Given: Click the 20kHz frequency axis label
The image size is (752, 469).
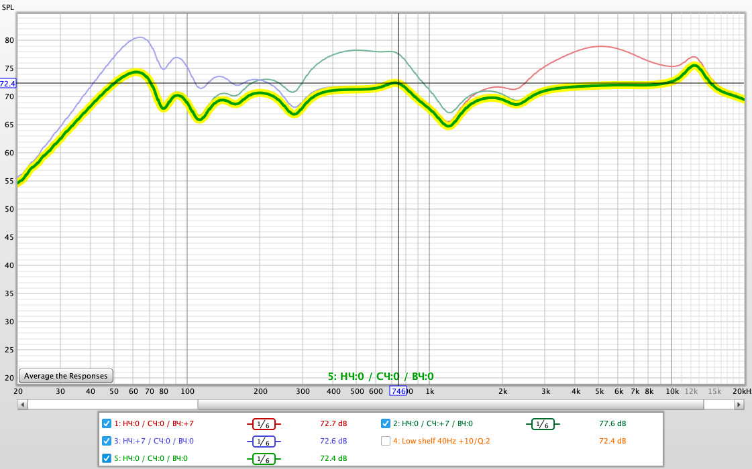Looking at the screenshot, I should point(742,391).
